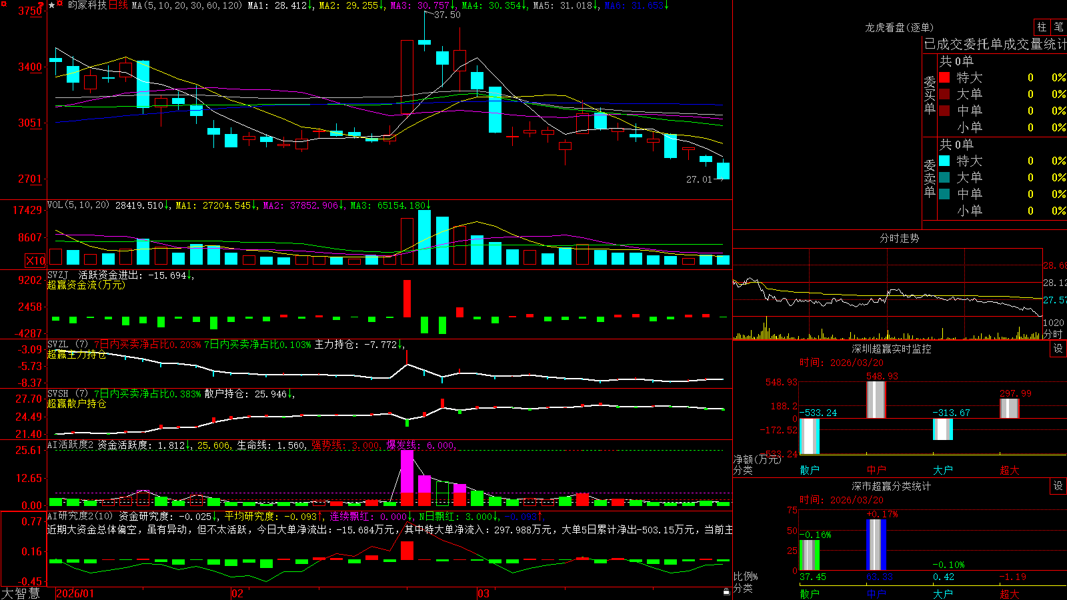
Task: Click the tall red SVZJ capital-flow bar
Action: pyautogui.click(x=407, y=298)
